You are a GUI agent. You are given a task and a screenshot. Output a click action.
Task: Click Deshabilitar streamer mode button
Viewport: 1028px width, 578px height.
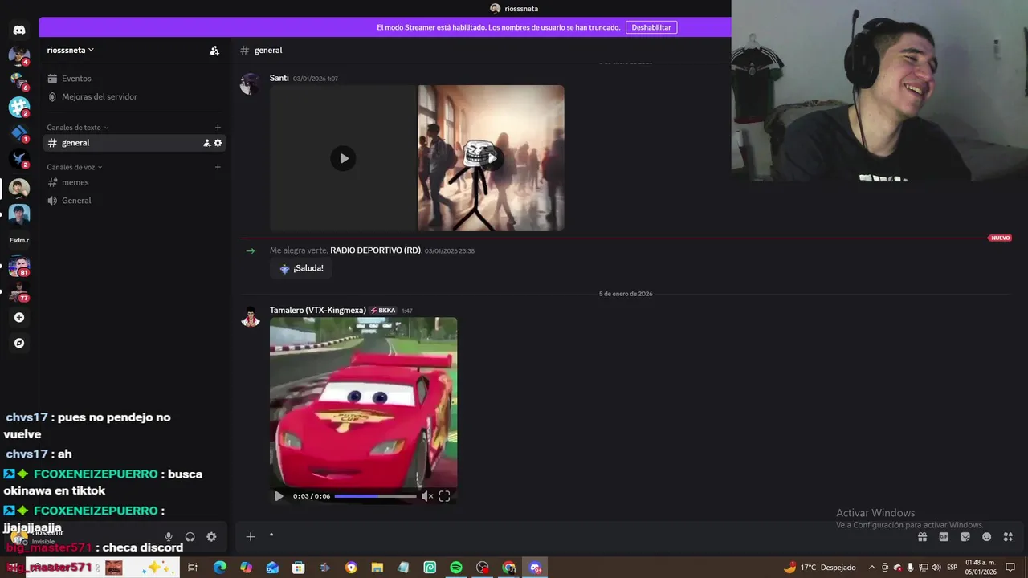pyautogui.click(x=651, y=27)
